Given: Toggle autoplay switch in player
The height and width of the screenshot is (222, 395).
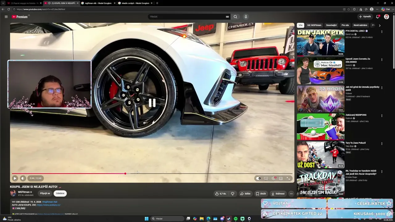Looking at the screenshot, I should (x=259, y=178).
